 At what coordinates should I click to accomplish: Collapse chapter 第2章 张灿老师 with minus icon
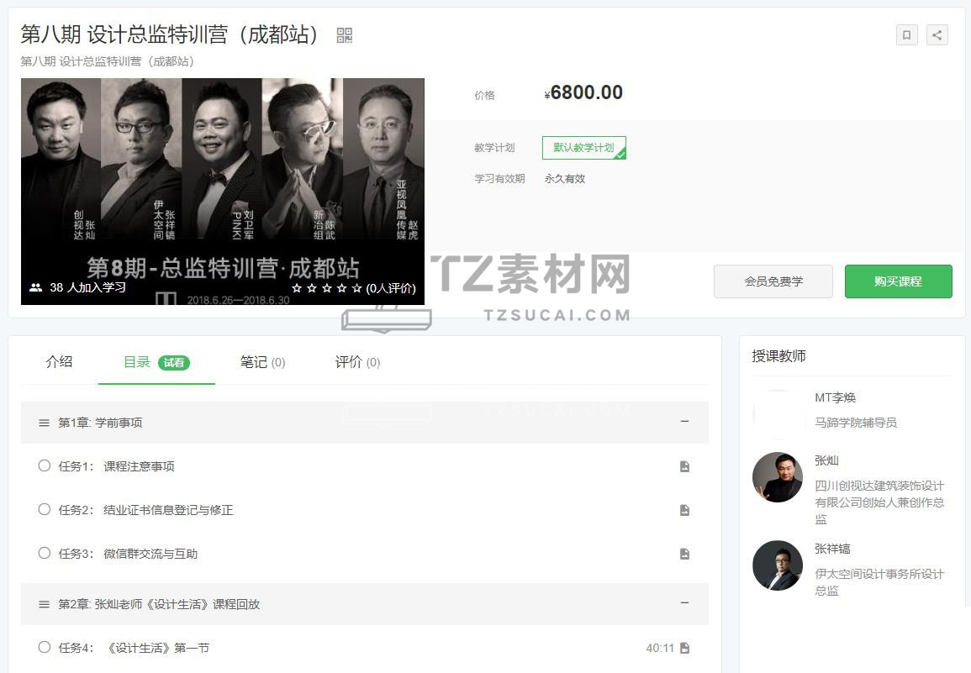pos(684,603)
